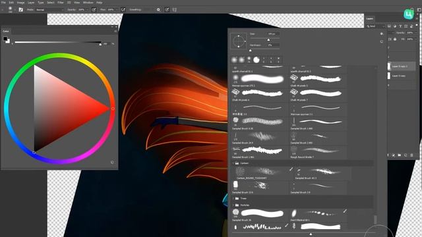
Task: Open the blending Mode dropdown
Action: 50,10
